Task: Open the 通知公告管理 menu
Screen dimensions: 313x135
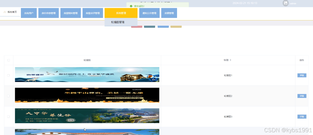Action: (x=149, y=13)
